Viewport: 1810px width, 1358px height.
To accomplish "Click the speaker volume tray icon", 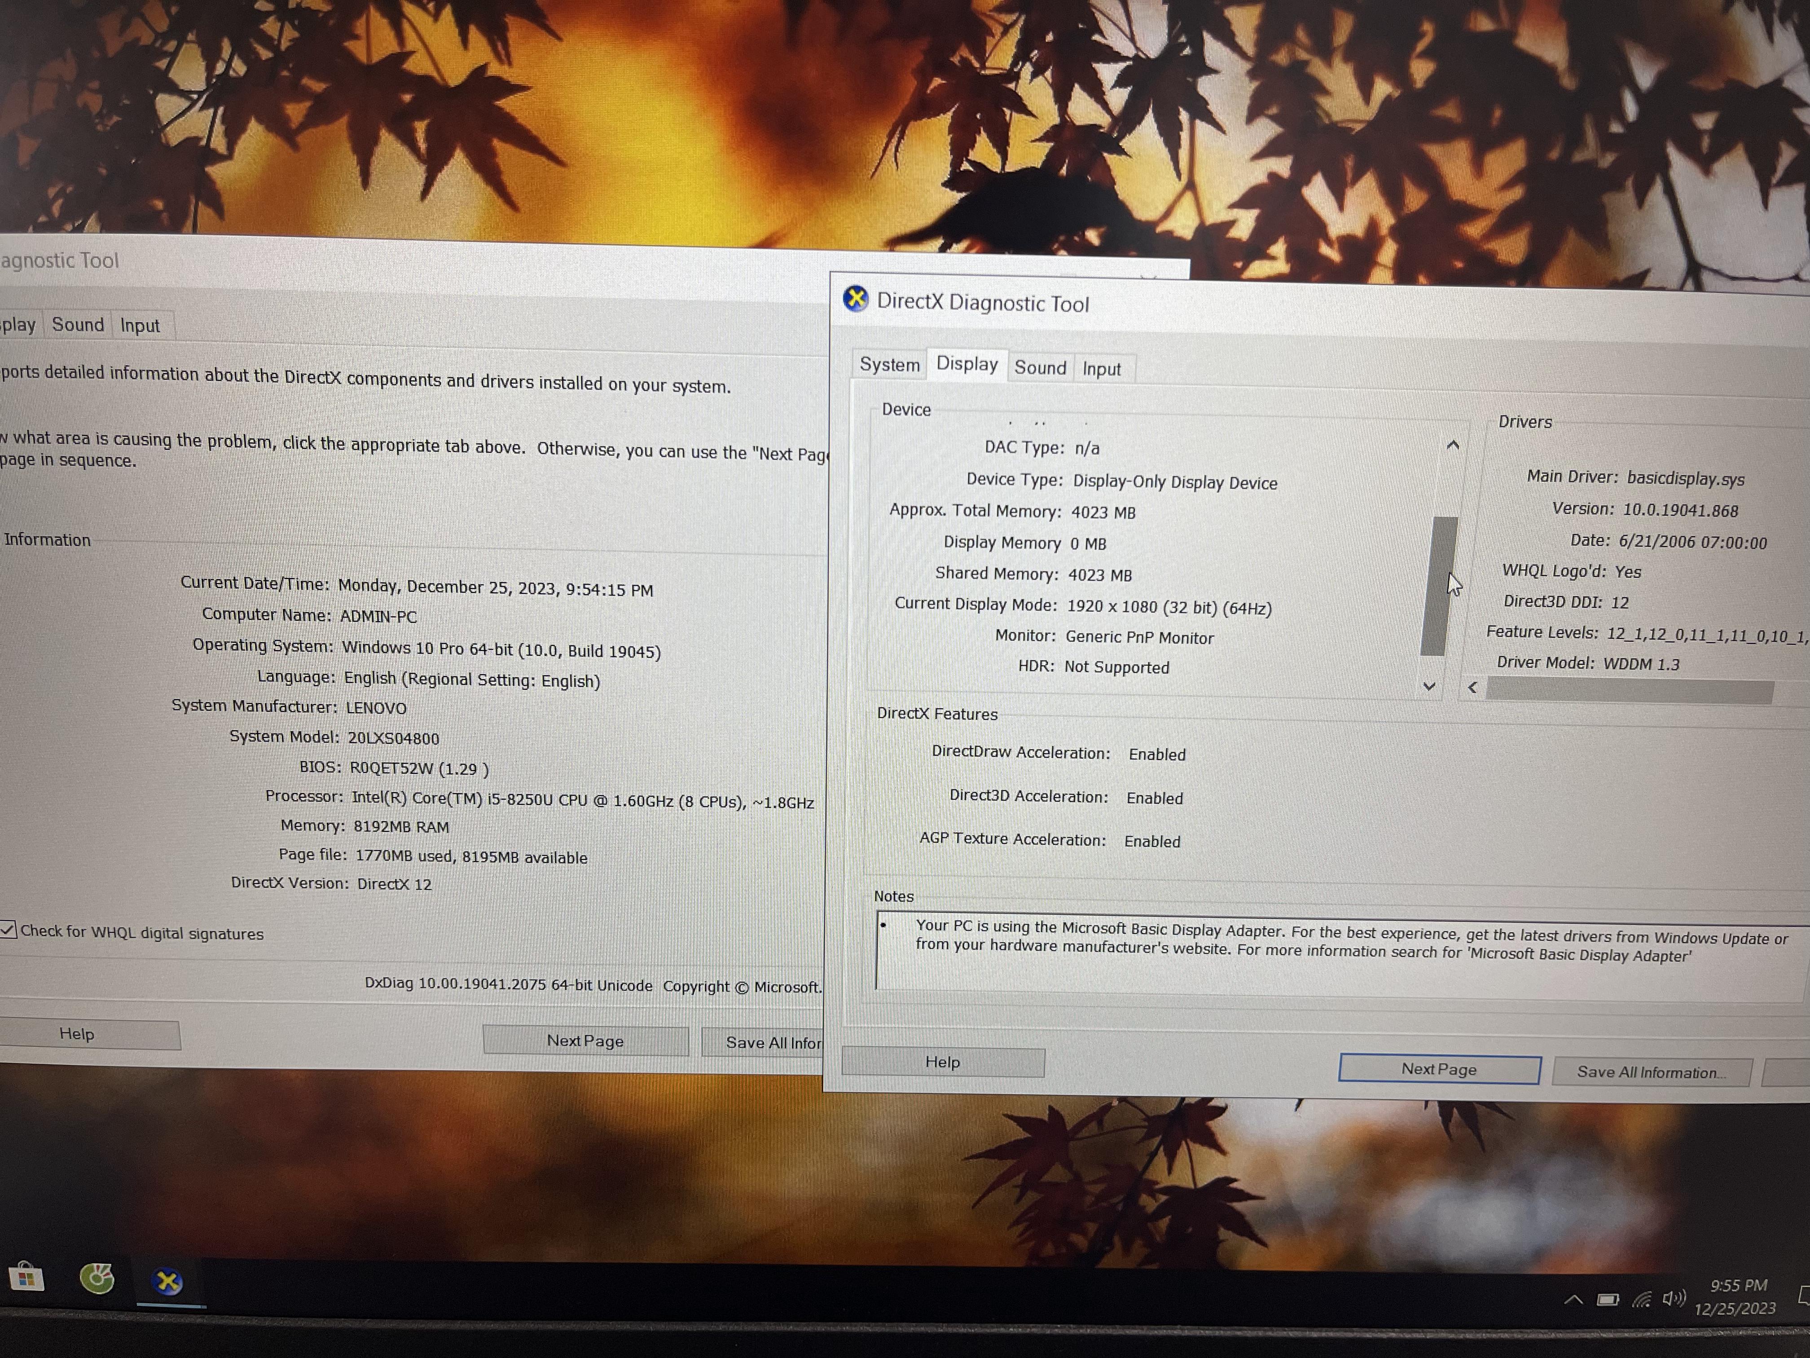I will [1674, 1298].
